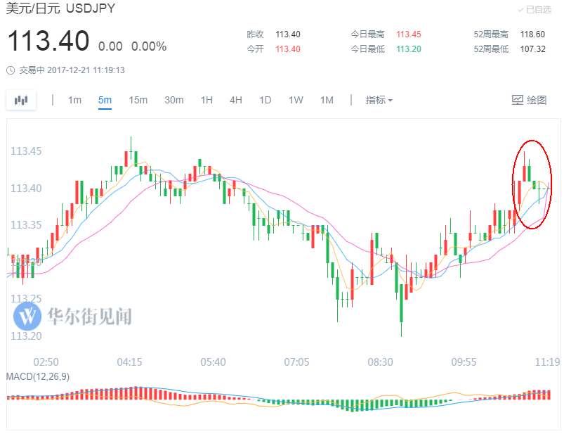The image size is (564, 434).
Task: Click the current price 113.40
Action: pos(48,41)
